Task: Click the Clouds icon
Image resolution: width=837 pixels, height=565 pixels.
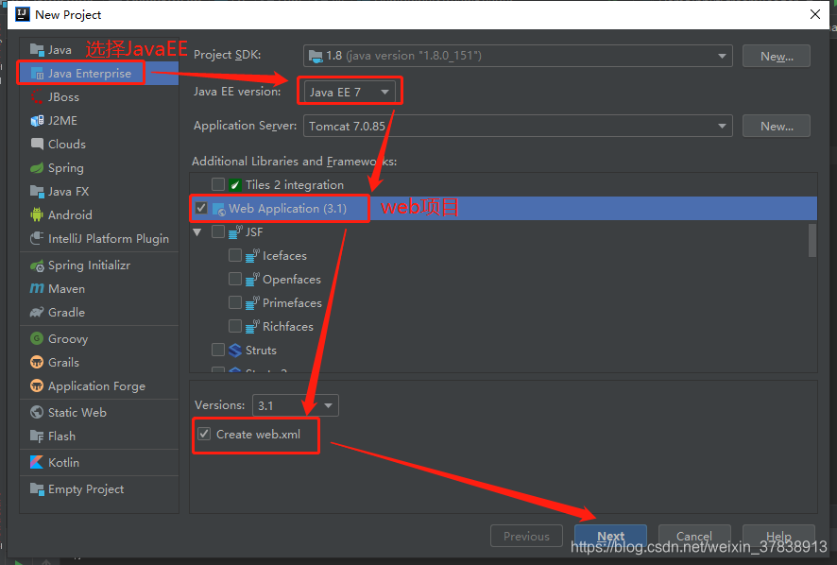Action: [37, 144]
